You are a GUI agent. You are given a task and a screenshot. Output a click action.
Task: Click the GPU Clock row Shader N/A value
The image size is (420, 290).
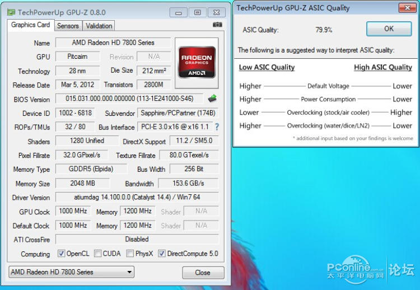point(201,211)
